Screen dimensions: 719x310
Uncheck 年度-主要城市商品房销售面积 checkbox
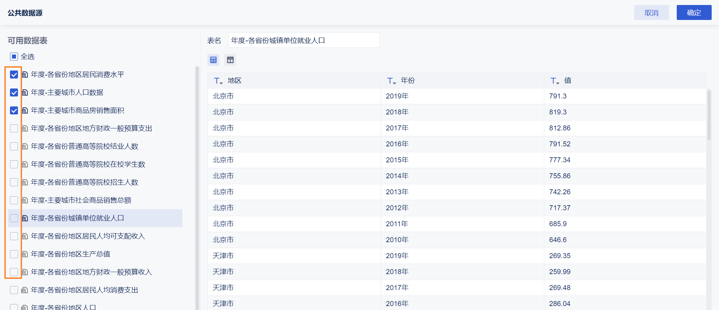tap(14, 110)
